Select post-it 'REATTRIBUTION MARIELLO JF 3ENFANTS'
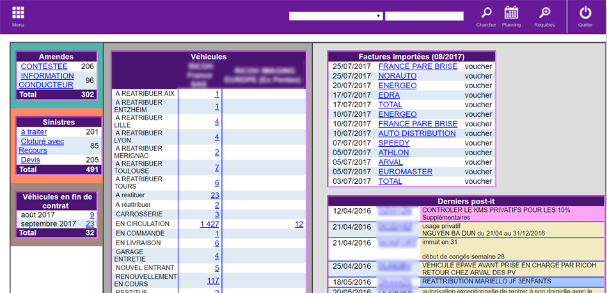 [487, 282]
